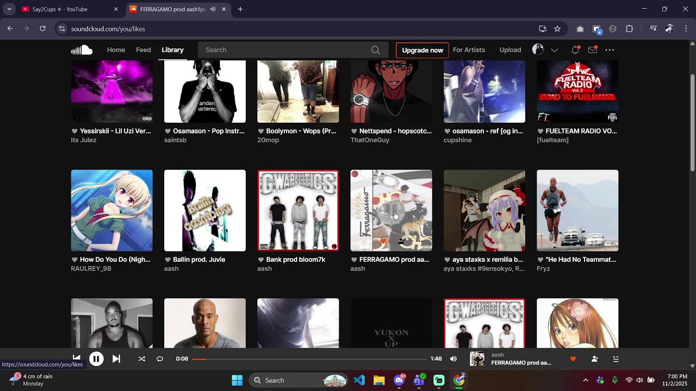Open the browser tab search dropdown
Screen dimensions: 696x391
9,9
